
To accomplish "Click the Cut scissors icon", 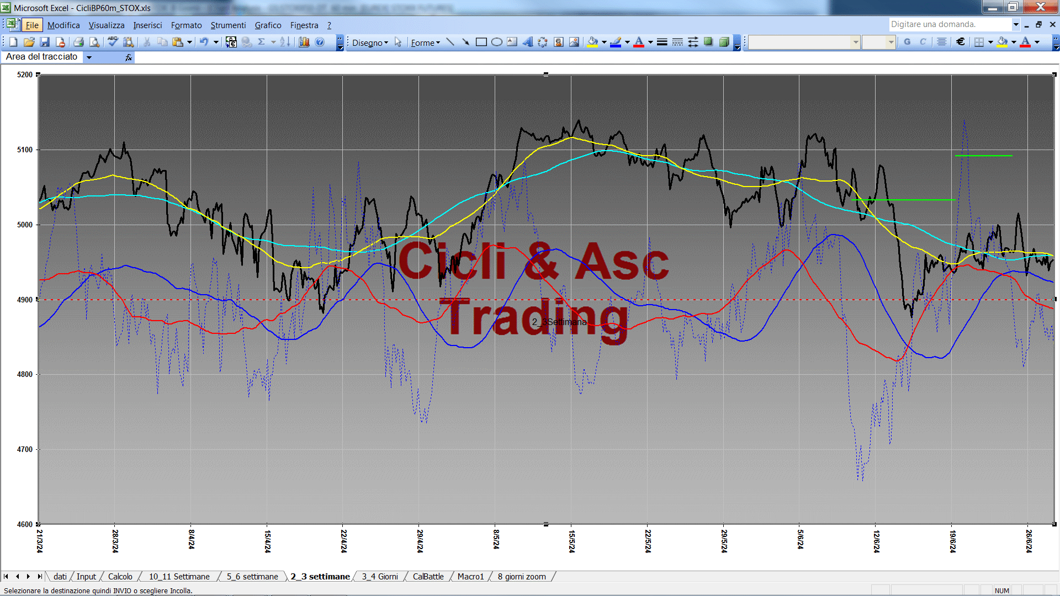I will 147,42.
